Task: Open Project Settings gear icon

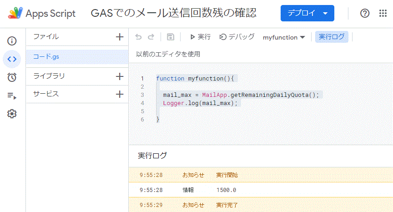Action: click(12, 114)
